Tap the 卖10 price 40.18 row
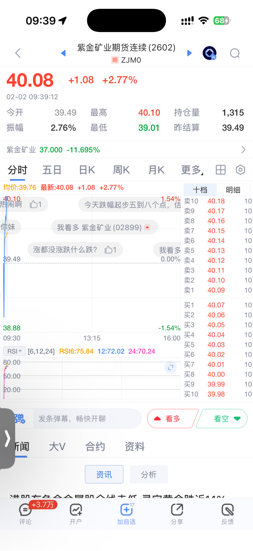The height and width of the screenshot is (551, 253). click(x=218, y=201)
